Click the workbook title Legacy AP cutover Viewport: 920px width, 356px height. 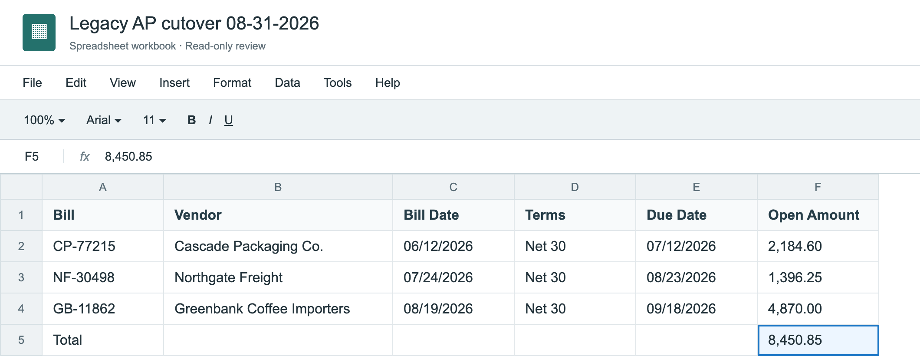194,23
